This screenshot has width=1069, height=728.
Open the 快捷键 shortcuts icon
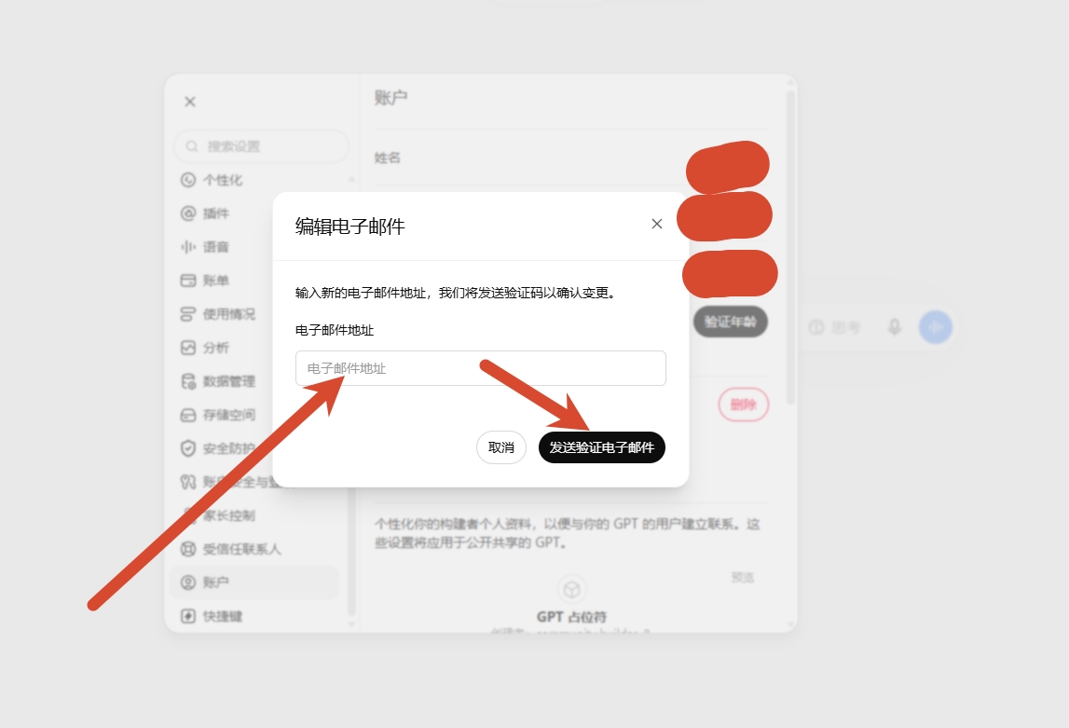(x=188, y=616)
